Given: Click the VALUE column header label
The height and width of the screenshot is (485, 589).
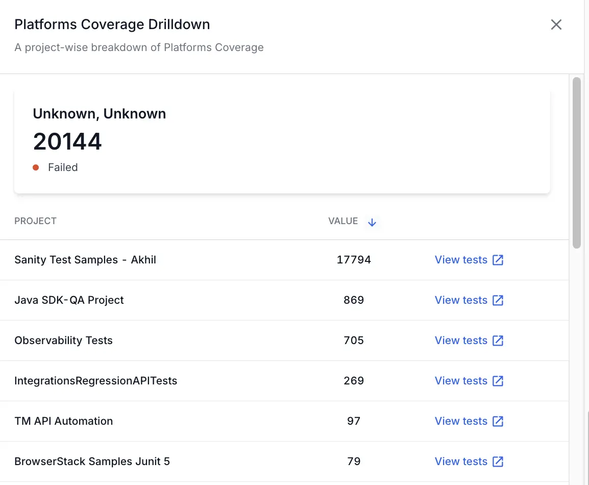Looking at the screenshot, I should tap(343, 221).
